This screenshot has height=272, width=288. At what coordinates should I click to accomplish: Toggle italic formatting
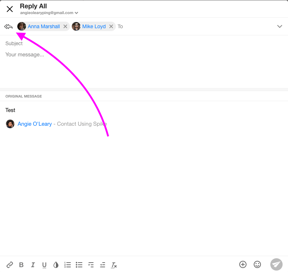(x=33, y=265)
